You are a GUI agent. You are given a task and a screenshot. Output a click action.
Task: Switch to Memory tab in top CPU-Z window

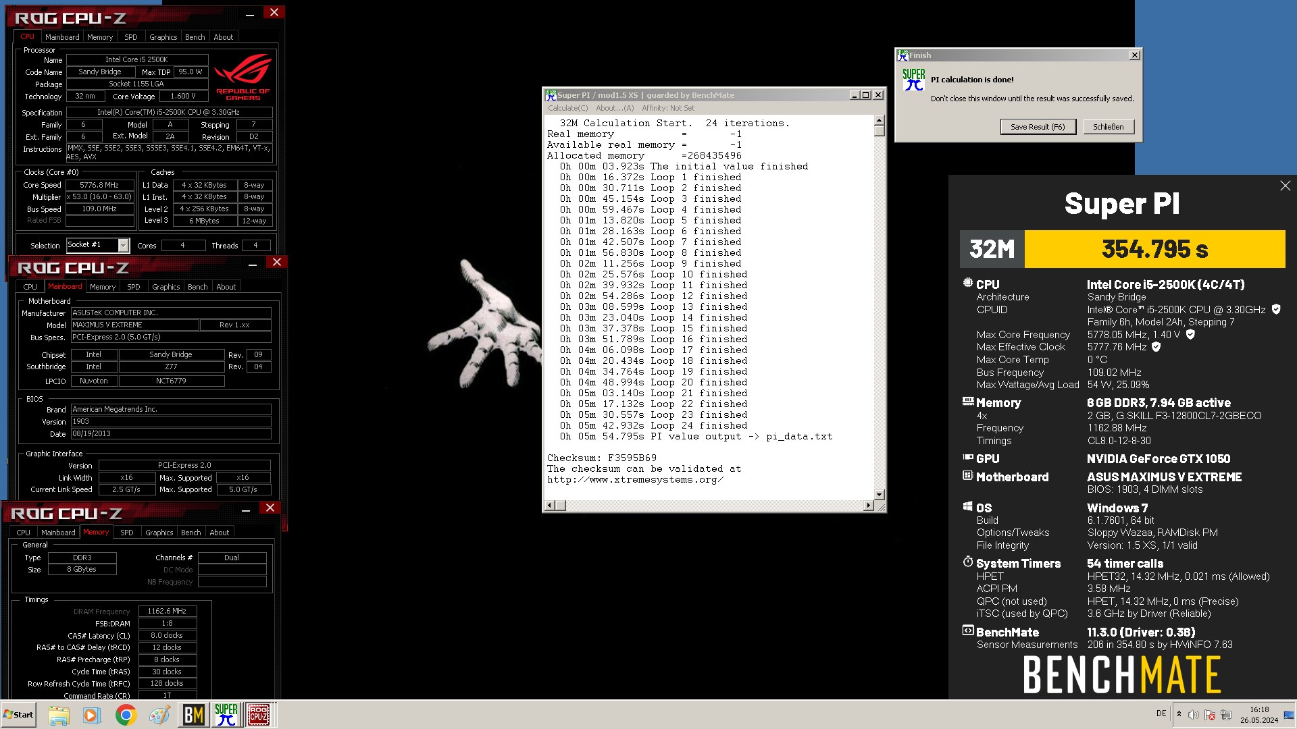click(100, 37)
